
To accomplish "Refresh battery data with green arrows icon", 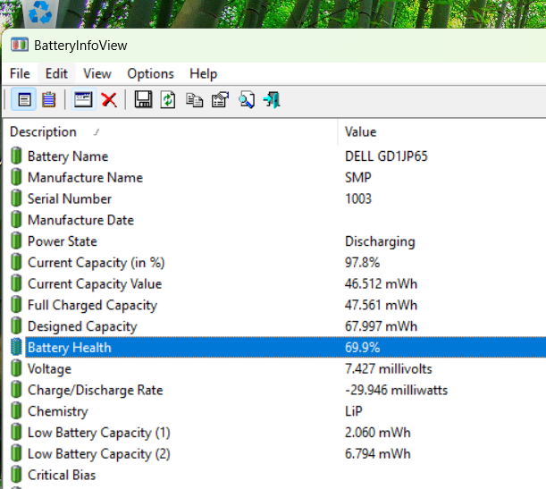I will (168, 100).
